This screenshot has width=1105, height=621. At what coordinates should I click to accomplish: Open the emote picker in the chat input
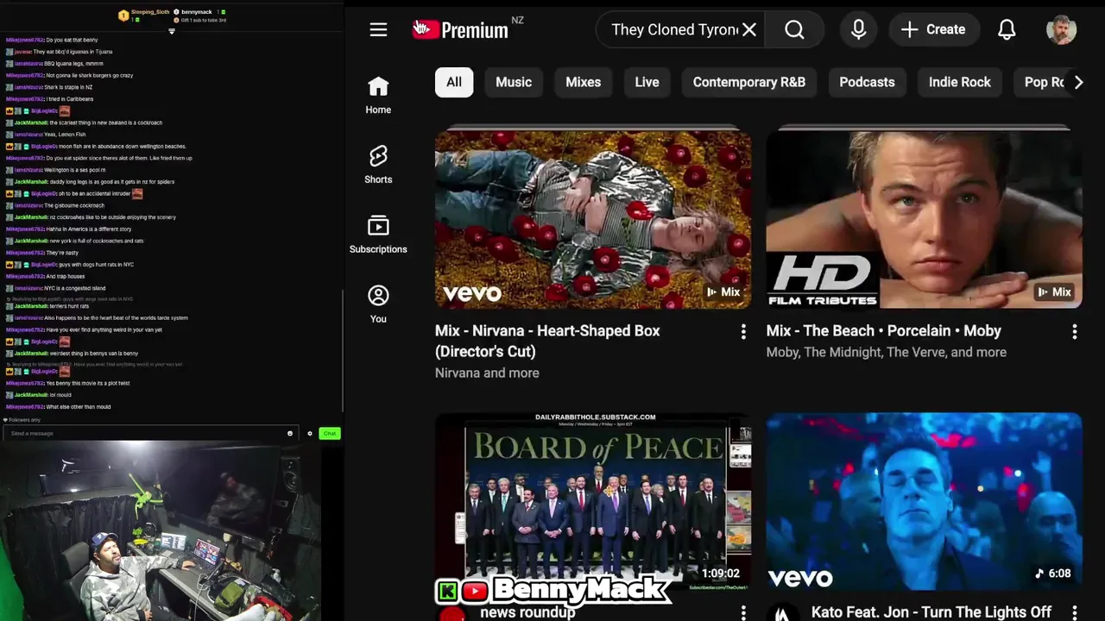[290, 433]
